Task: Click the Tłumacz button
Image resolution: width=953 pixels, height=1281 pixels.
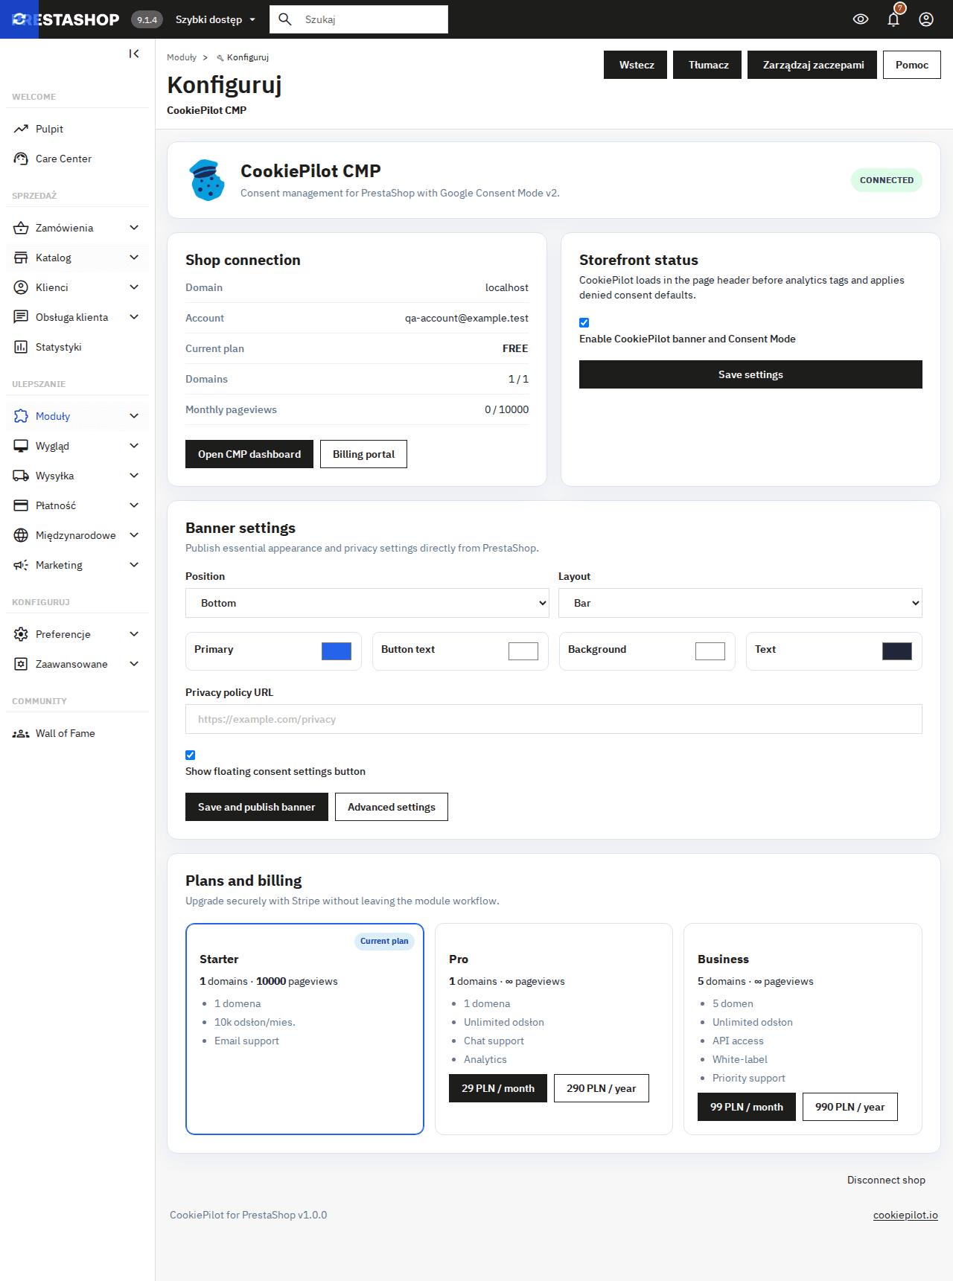Action: click(x=707, y=65)
